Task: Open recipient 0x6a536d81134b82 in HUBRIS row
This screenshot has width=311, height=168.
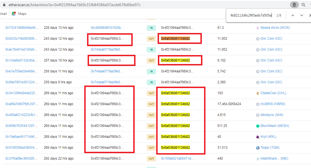Action: point(177,104)
